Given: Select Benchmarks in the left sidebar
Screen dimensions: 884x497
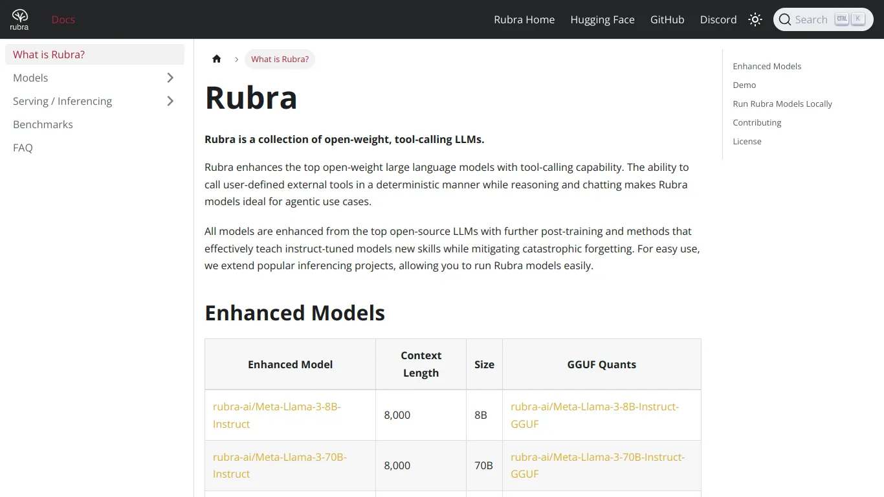Looking at the screenshot, I should pyautogui.click(x=43, y=124).
